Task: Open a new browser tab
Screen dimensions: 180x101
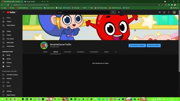Action: [48, 2]
